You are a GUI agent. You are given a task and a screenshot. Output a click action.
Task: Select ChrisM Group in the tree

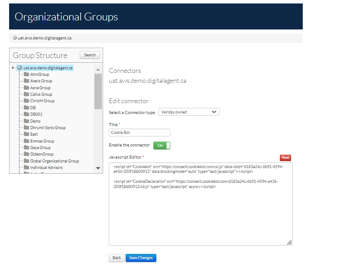(42, 101)
